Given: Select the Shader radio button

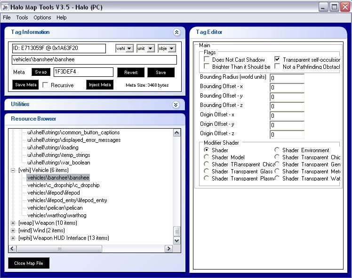Looking at the screenshot, I should (x=206, y=150).
